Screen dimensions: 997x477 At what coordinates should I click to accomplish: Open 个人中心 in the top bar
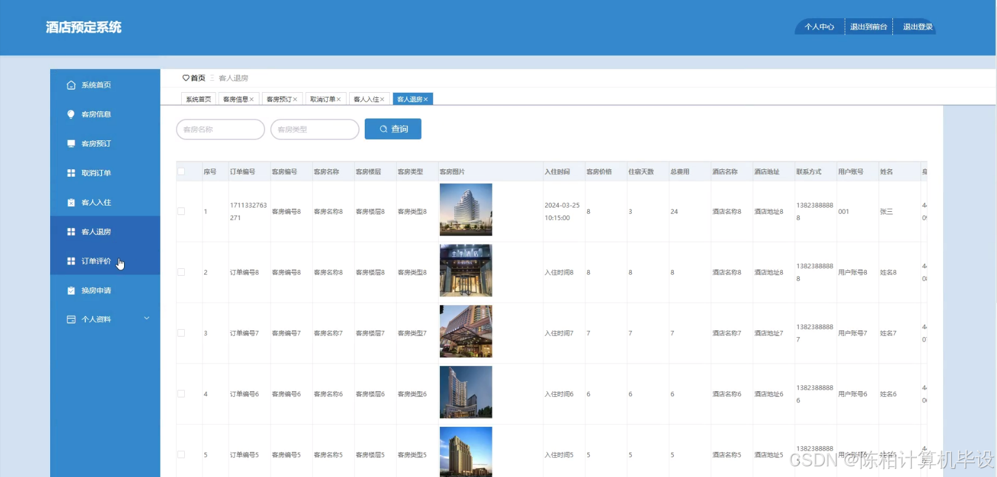coord(820,27)
